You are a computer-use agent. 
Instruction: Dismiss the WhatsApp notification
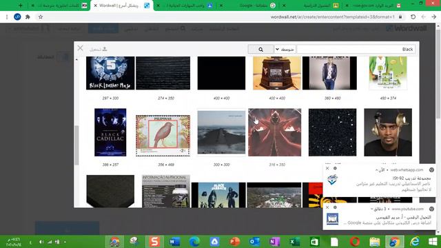[x=327, y=168]
